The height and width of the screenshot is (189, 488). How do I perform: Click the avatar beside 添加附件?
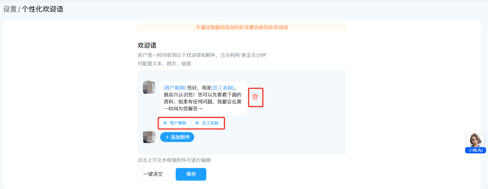point(149,137)
